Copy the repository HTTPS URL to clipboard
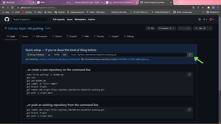The image size is (221, 124). point(190,54)
